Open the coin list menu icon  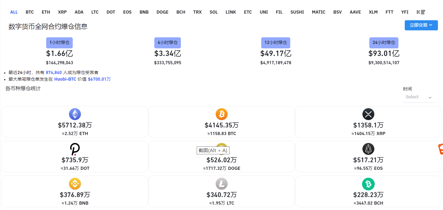(423, 12)
